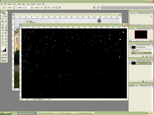
Task: Open the Image menu
Action: pyautogui.click(x=9, y=4)
